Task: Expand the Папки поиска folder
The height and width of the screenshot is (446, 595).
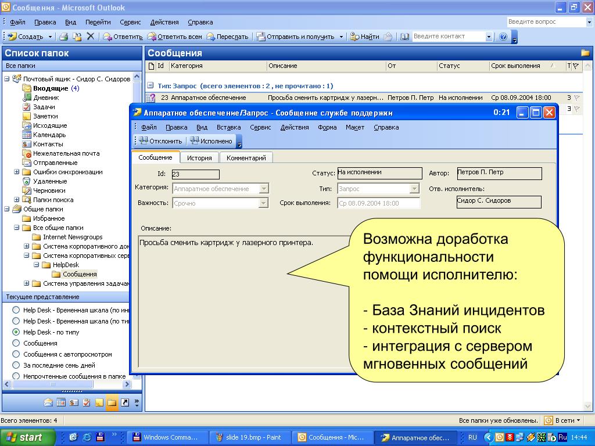Action: [17, 200]
